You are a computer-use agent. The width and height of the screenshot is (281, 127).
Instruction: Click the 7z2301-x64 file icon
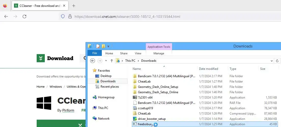[x=135, y=98]
